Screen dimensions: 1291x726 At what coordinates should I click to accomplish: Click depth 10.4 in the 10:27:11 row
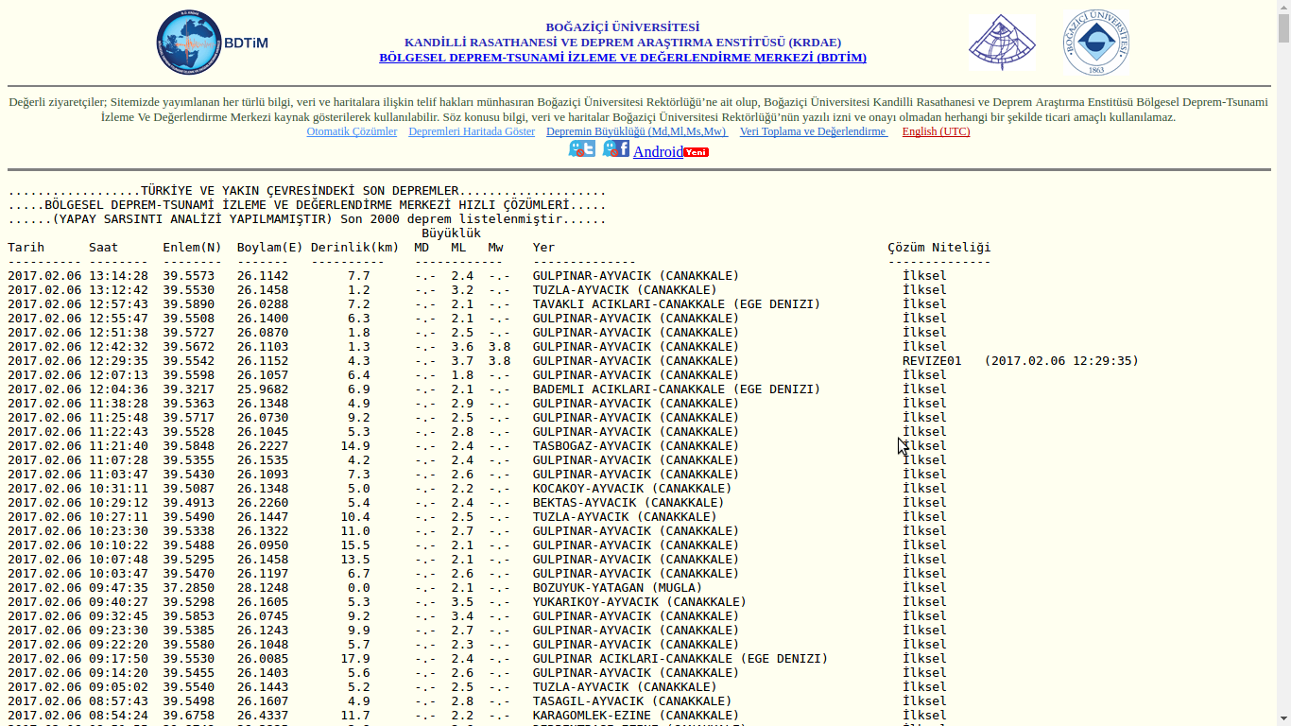[355, 517]
